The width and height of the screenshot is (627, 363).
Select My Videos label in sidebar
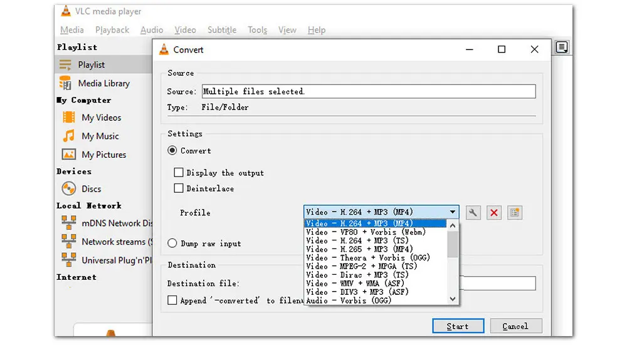pos(101,118)
